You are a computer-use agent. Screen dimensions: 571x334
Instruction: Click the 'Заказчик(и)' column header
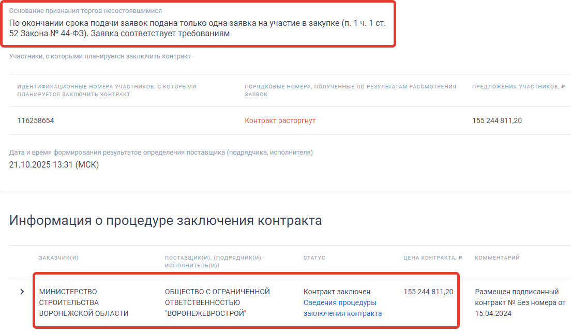[x=58, y=257]
